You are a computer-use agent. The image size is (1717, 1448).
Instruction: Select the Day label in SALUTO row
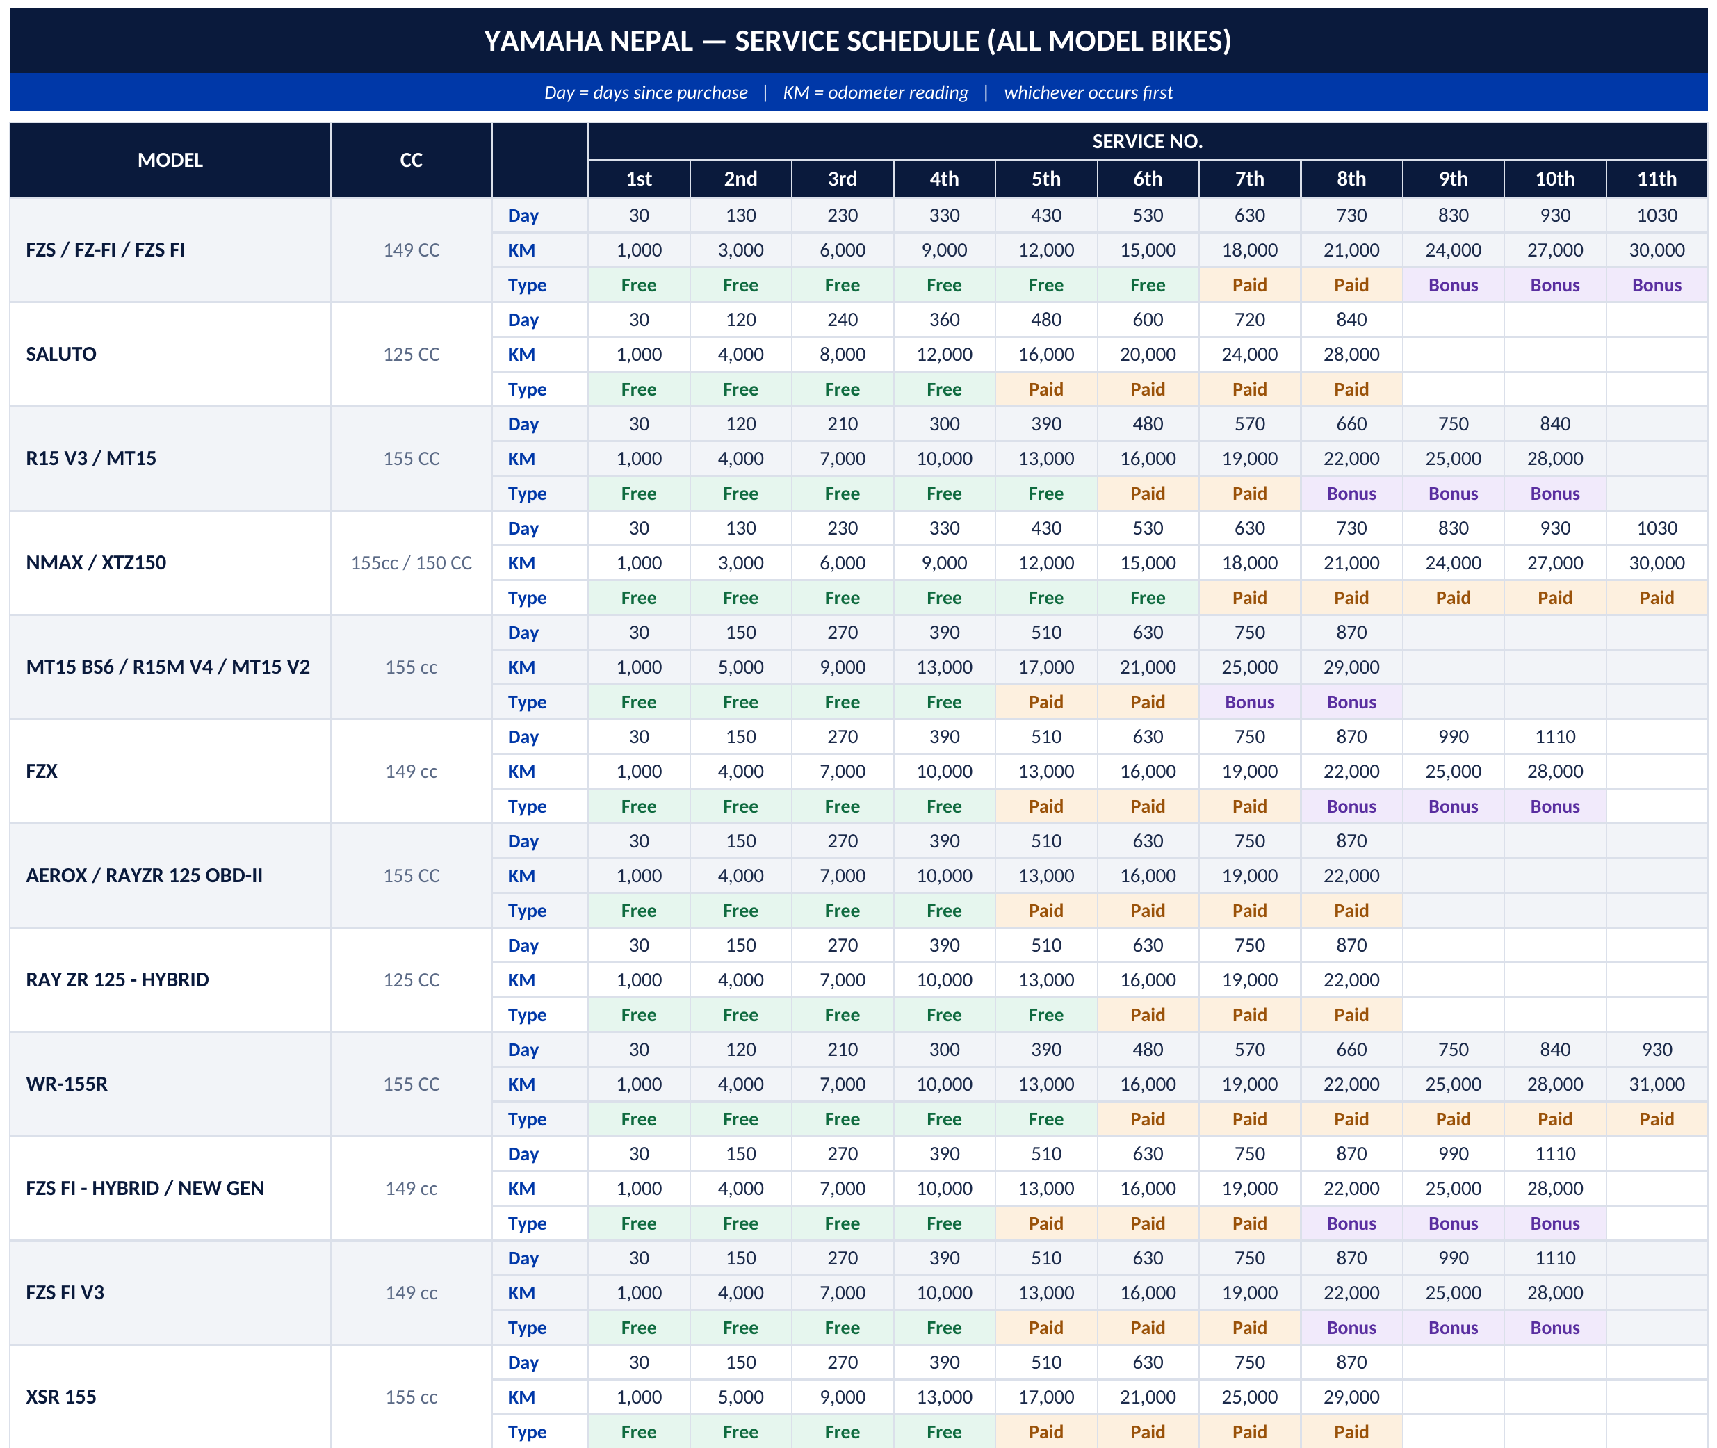point(523,320)
